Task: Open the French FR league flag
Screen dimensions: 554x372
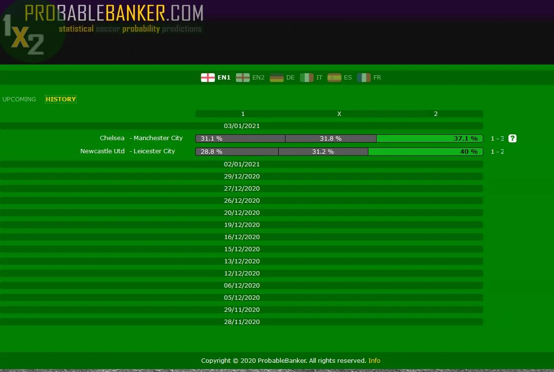Action: (364, 78)
